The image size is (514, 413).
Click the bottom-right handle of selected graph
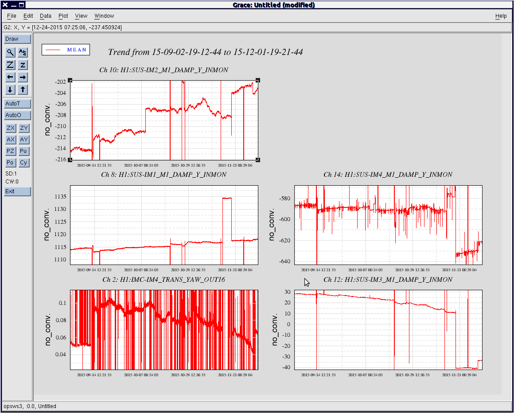coord(258,160)
